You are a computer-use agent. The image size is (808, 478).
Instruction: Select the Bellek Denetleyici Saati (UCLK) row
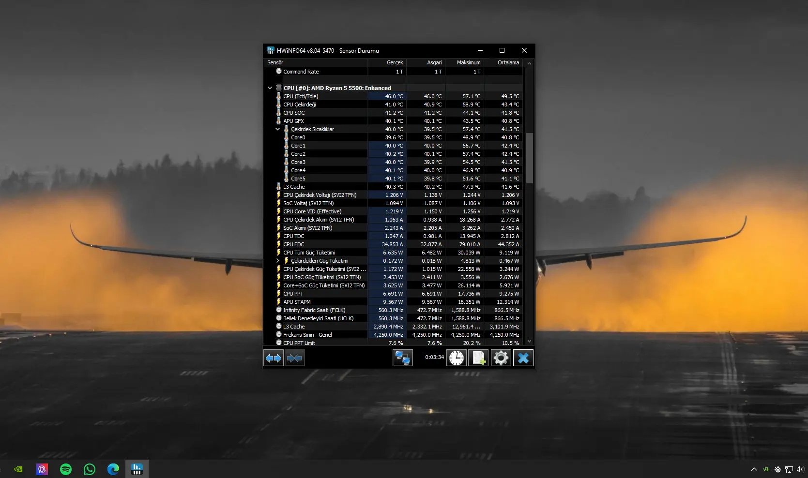tap(393, 318)
